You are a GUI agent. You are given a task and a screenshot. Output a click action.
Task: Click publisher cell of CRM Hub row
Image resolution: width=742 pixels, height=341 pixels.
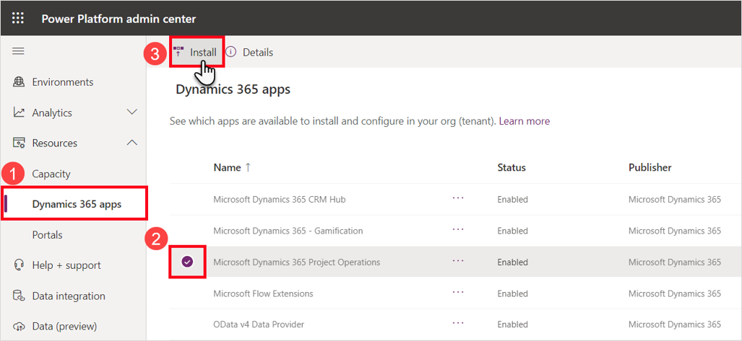[x=675, y=199]
